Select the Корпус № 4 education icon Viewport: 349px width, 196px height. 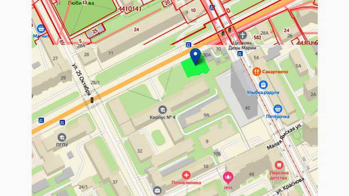coord(163,110)
